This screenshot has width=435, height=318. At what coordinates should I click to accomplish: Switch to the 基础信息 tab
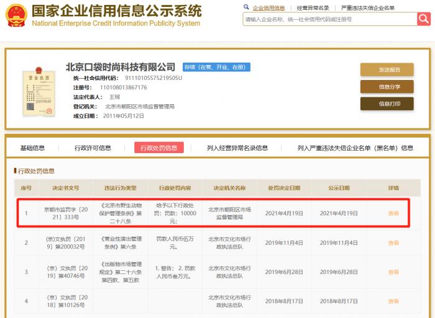point(32,148)
